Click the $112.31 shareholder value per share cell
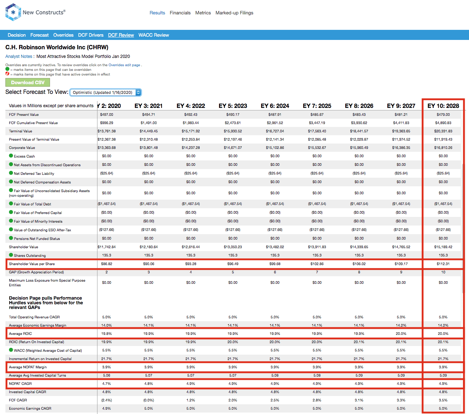The image size is (469, 414). coord(443,264)
